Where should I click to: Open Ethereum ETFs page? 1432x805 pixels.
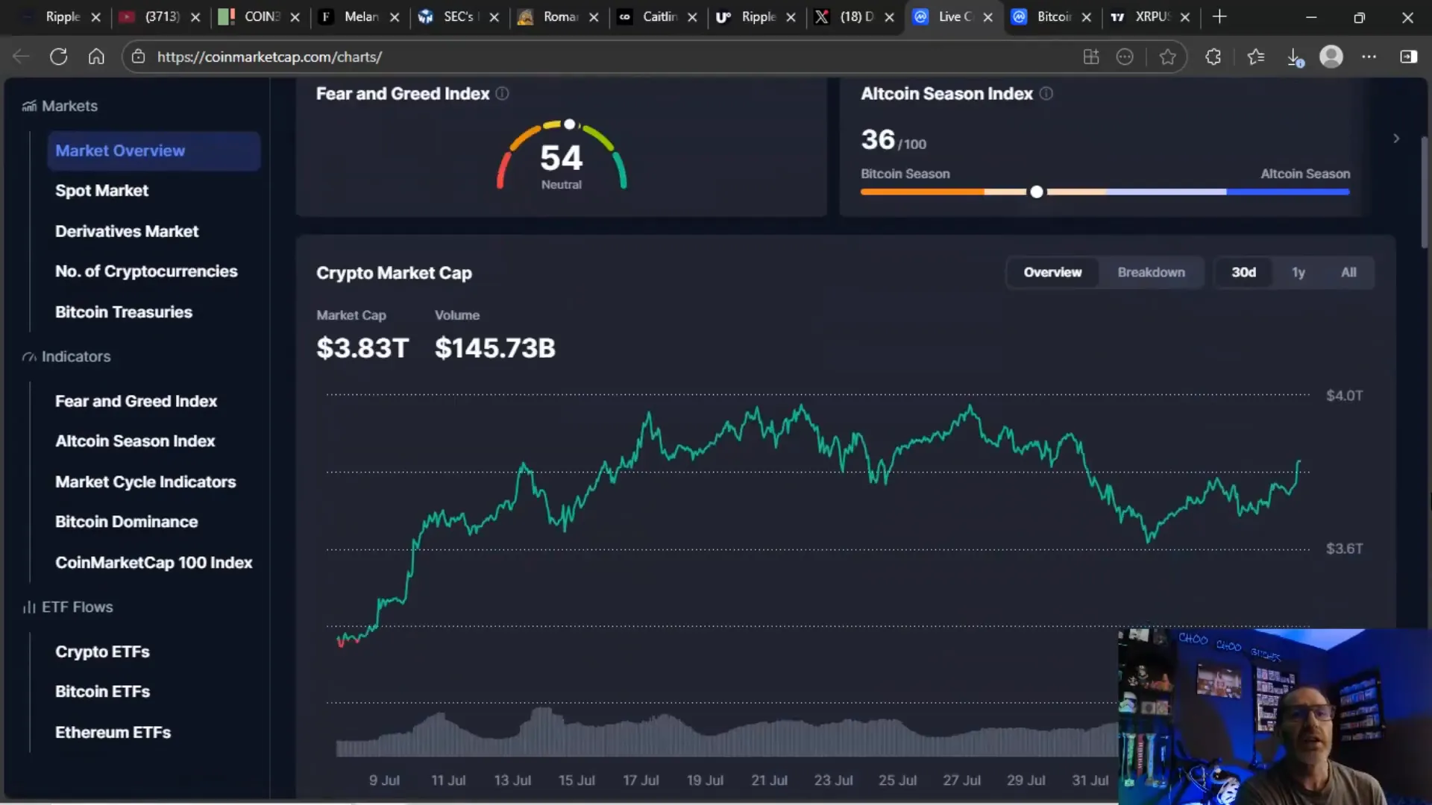click(x=113, y=733)
